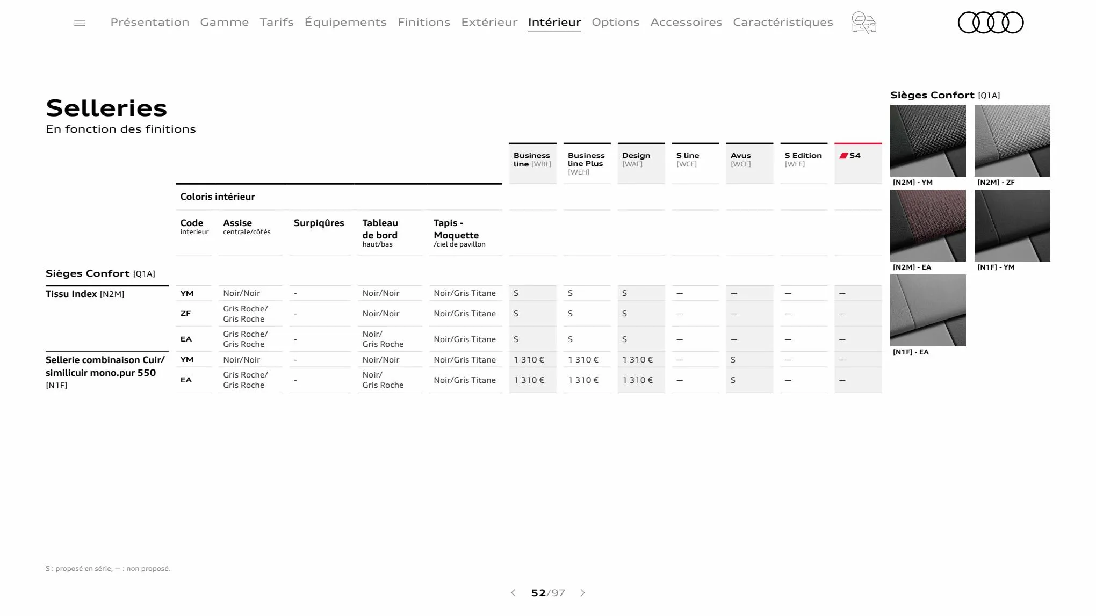The height and width of the screenshot is (616, 1096).
Task: Click the Surpiqûres column heading
Action: 319,222
